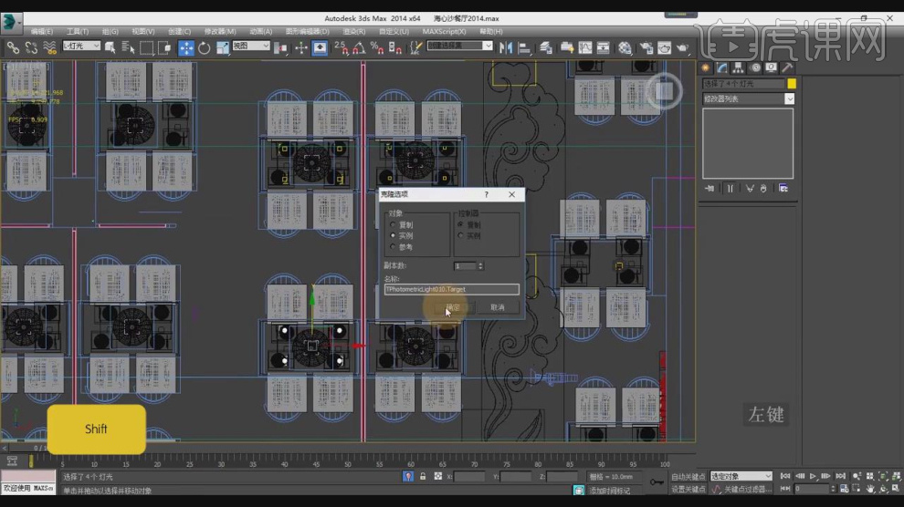Screen dimensions: 904x507
Task: Select controller 实例 (instance) radio option
Action: click(x=460, y=236)
